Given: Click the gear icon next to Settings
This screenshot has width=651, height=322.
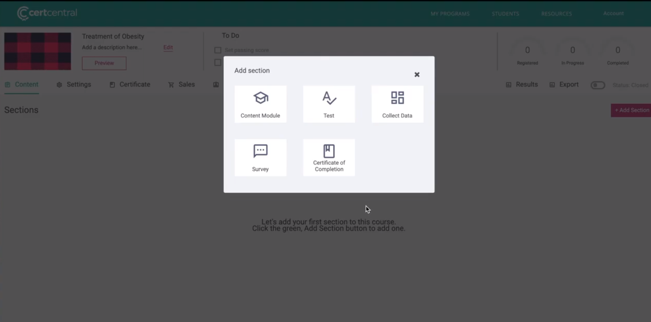Looking at the screenshot, I should point(59,85).
